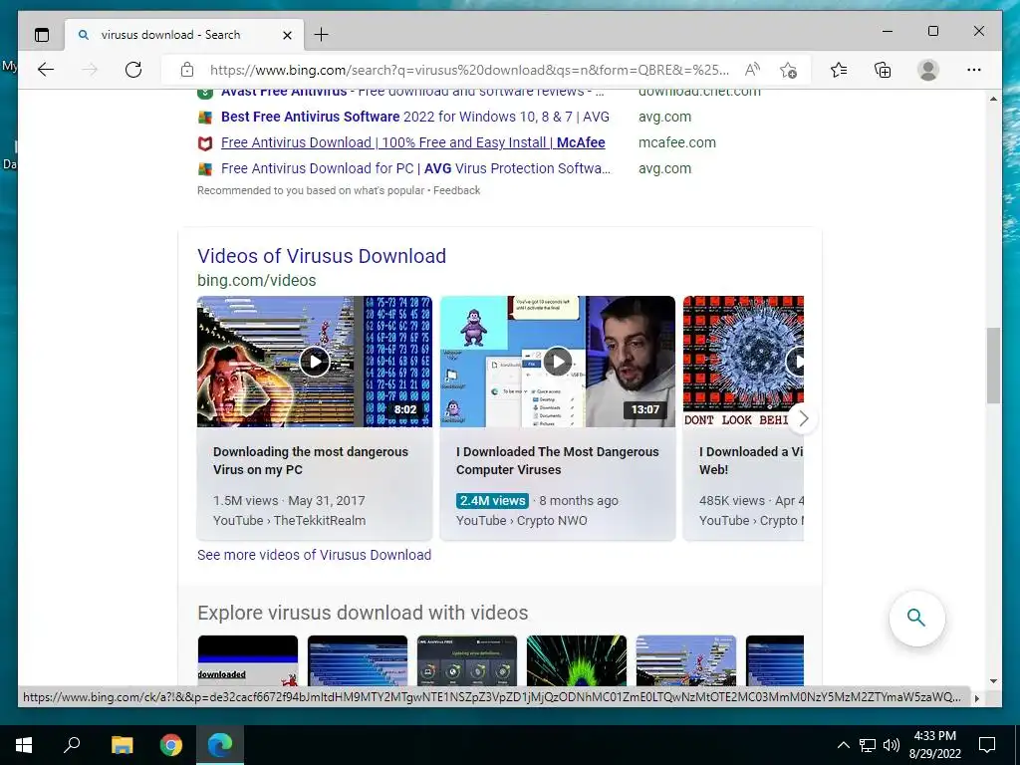Open the Windows Start menu
The width and height of the screenshot is (1020, 765).
(24, 745)
